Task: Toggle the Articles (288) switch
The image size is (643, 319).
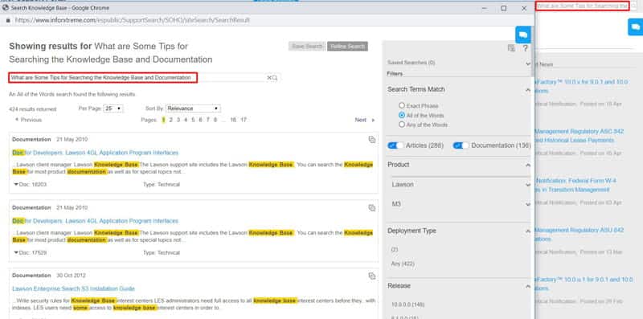Action: (395, 145)
